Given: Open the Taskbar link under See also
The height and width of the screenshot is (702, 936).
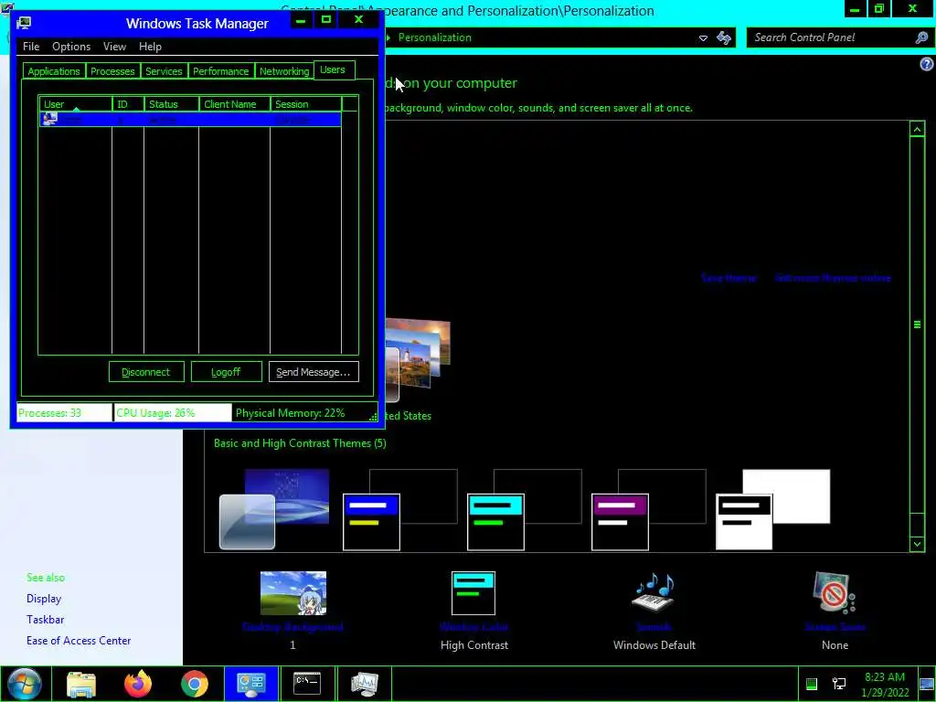Looking at the screenshot, I should point(46,620).
